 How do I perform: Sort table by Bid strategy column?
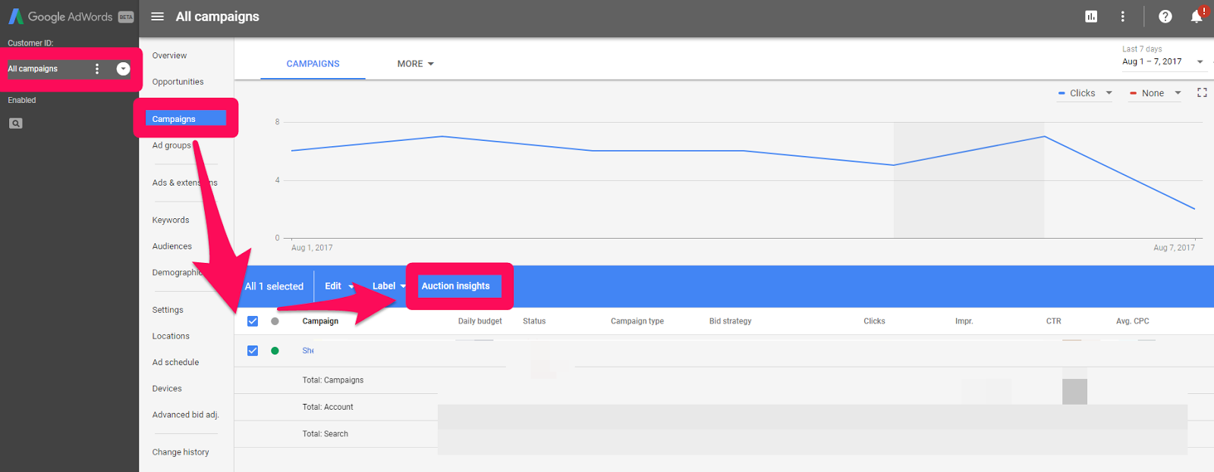[x=731, y=321]
